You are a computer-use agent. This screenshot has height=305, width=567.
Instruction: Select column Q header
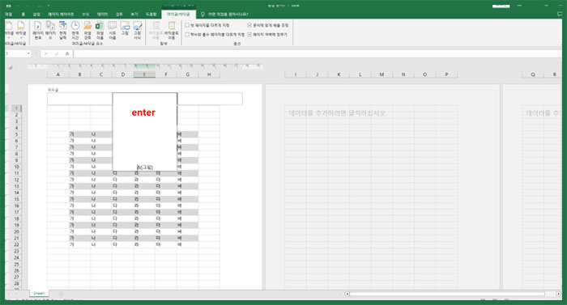coord(533,74)
